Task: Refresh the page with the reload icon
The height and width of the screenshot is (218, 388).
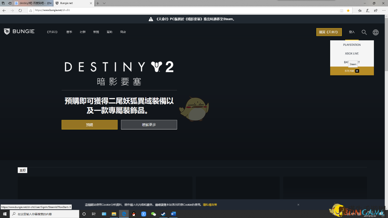Action: [20, 10]
